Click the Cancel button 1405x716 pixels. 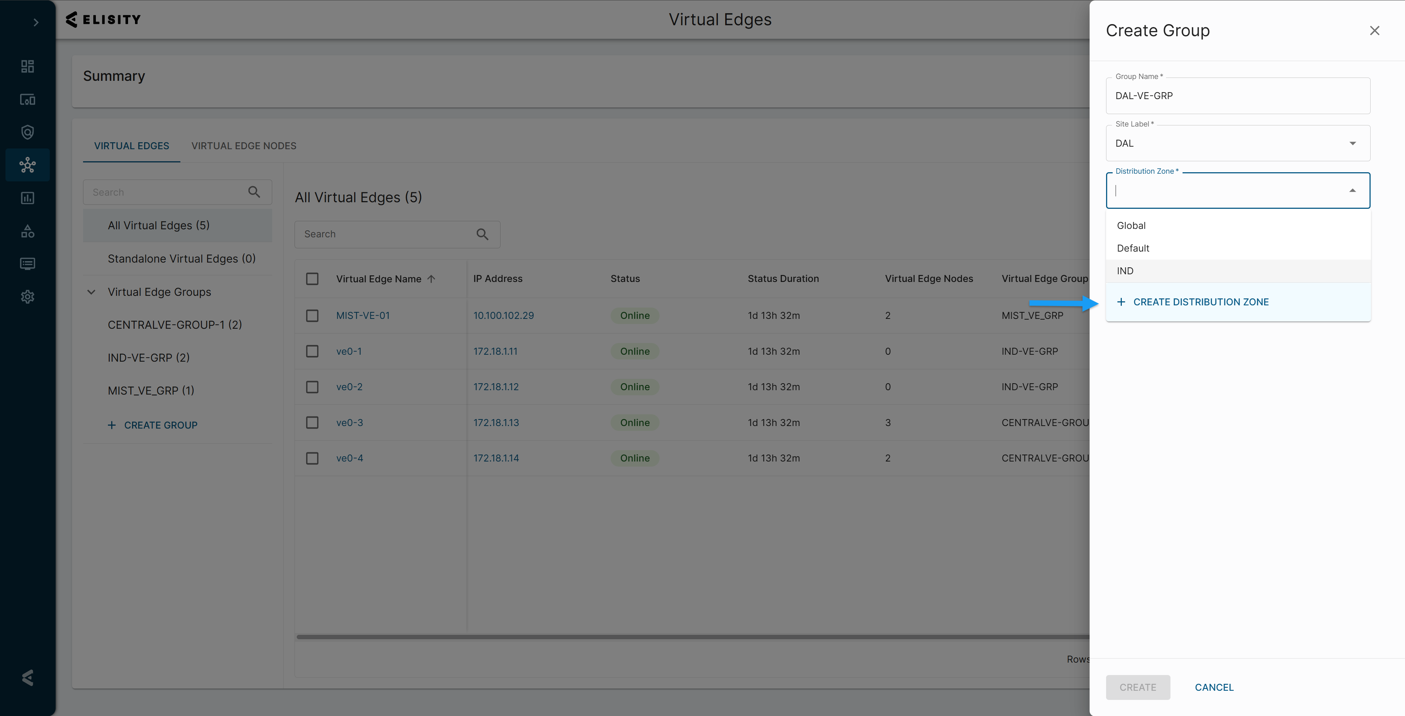1214,687
